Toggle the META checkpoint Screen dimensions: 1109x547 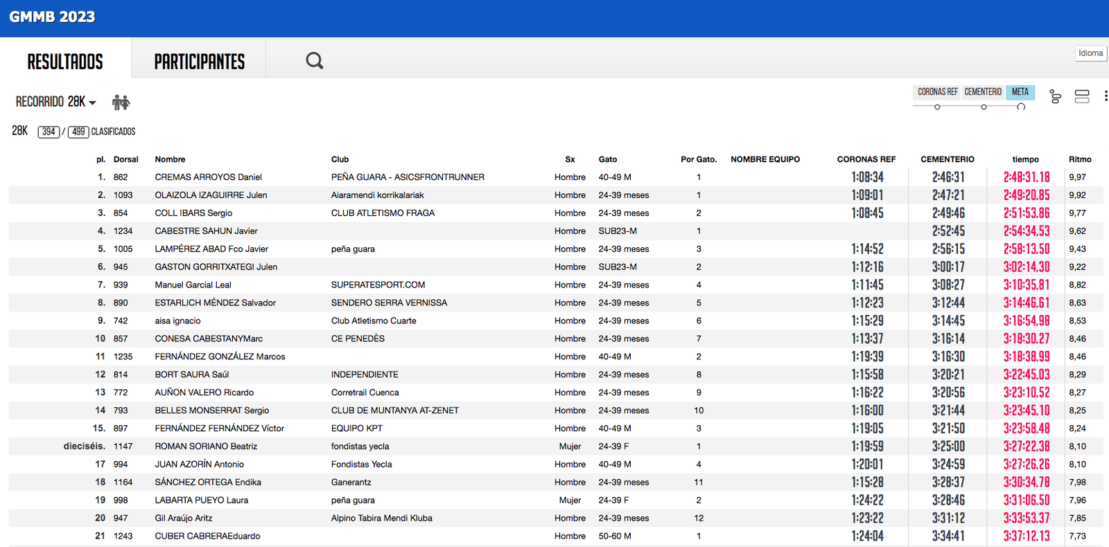[x=1020, y=92]
